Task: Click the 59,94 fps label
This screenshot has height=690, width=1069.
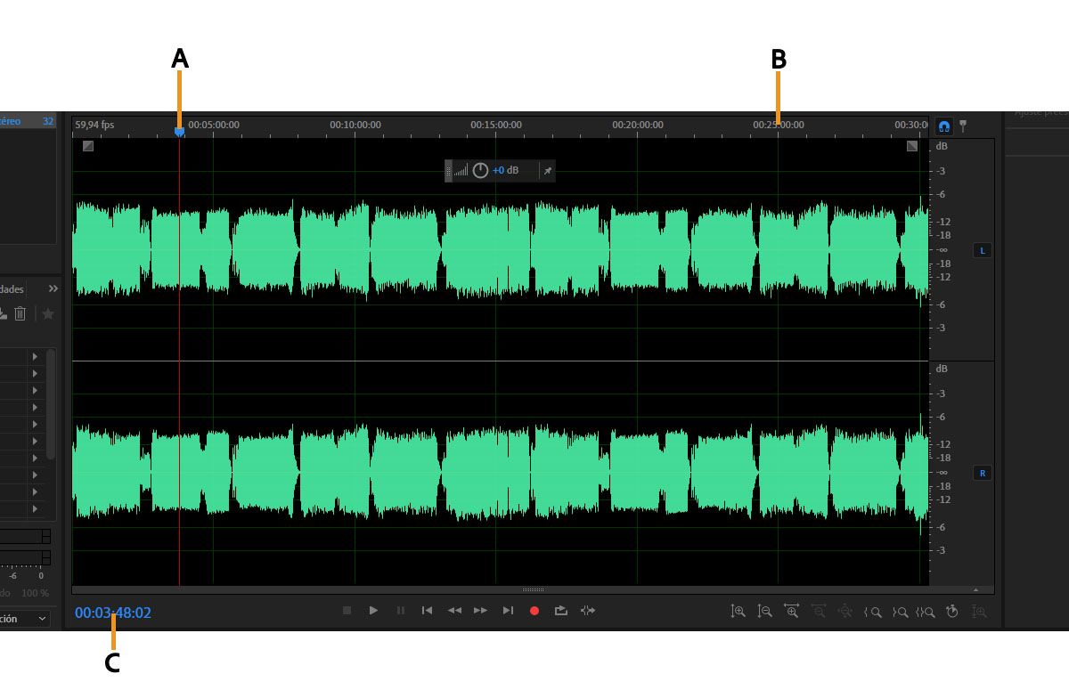Action: pos(95,126)
